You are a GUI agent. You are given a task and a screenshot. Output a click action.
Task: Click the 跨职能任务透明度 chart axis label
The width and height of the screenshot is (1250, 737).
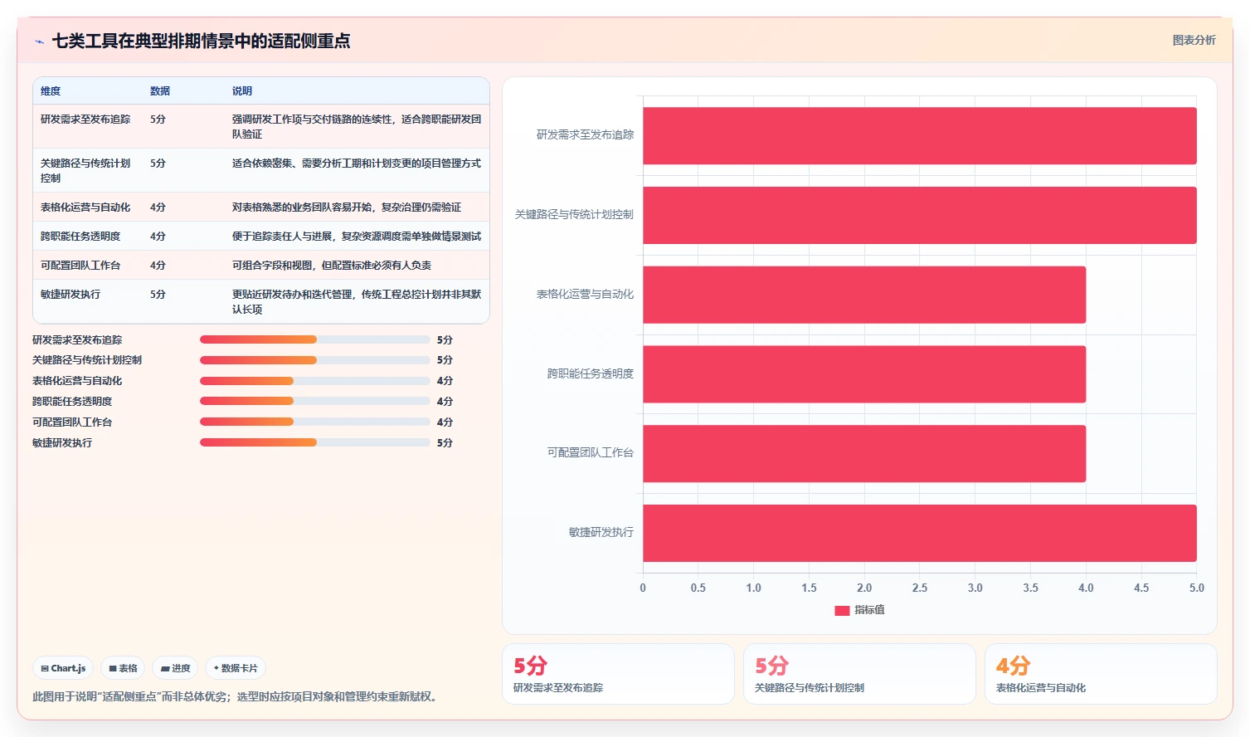point(591,373)
